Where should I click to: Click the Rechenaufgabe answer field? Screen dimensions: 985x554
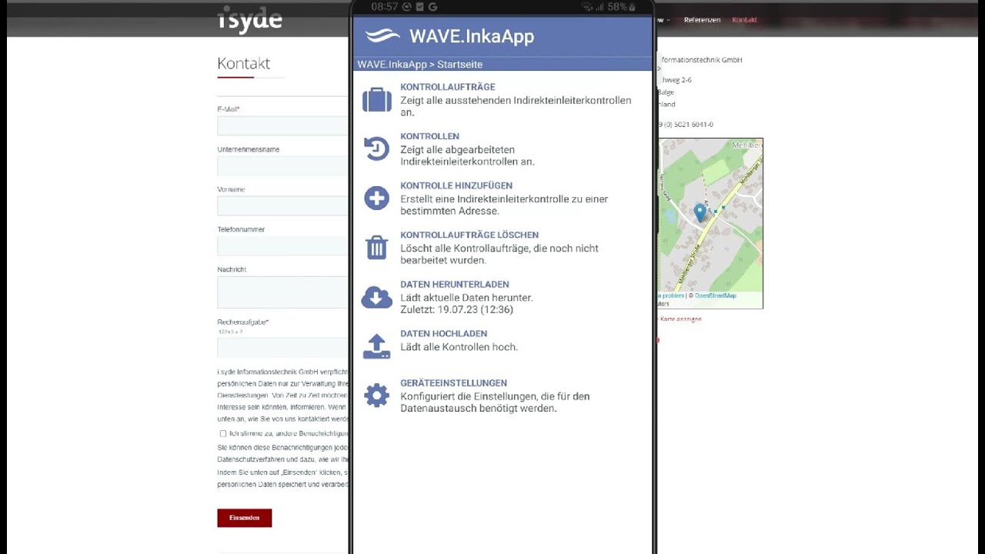coord(283,347)
